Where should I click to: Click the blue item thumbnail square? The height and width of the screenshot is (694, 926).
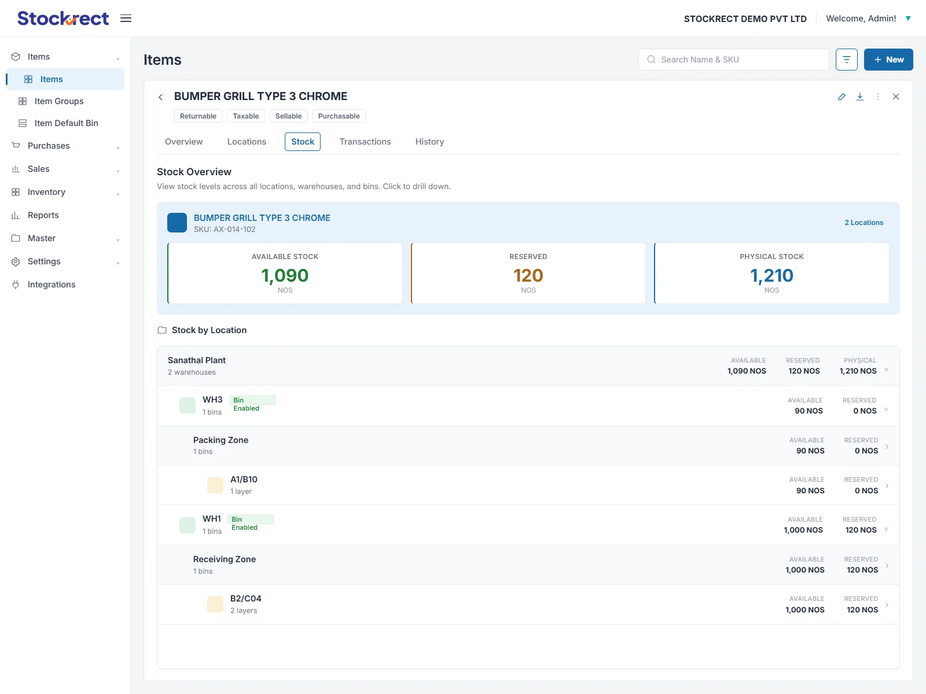[x=177, y=223]
